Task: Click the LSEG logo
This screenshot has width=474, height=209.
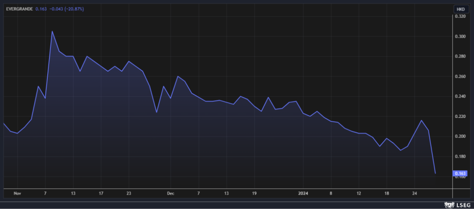Action: click(458, 205)
